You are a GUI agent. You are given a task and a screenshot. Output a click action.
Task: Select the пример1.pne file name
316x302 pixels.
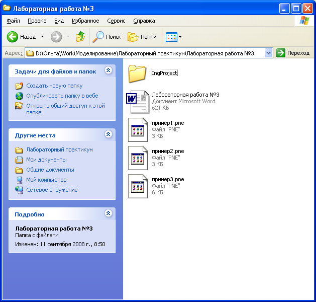[168, 123]
